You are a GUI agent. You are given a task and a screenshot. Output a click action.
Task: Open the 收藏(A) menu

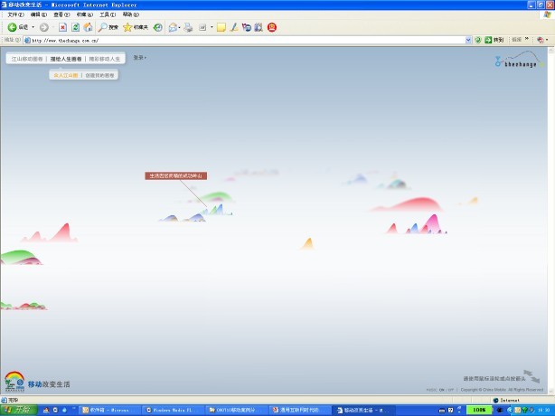[85, 14]
